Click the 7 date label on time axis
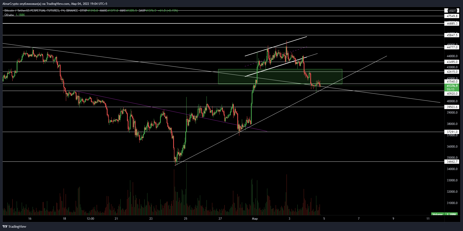Image resolution: width=463 pixels, height=231 pixels. 359,219
